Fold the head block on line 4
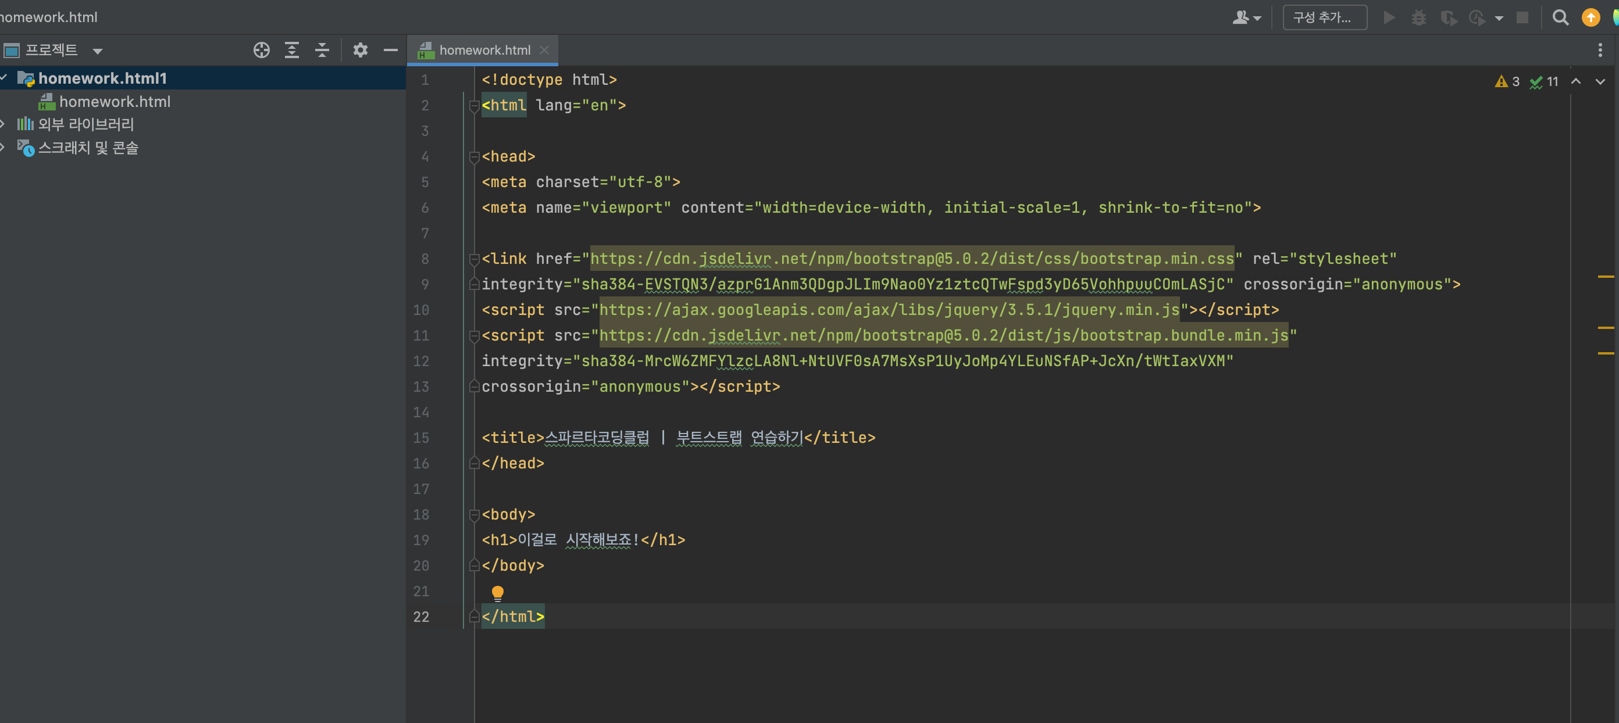This screenshot has height=723, width=1619. click(x=475, y=157)
